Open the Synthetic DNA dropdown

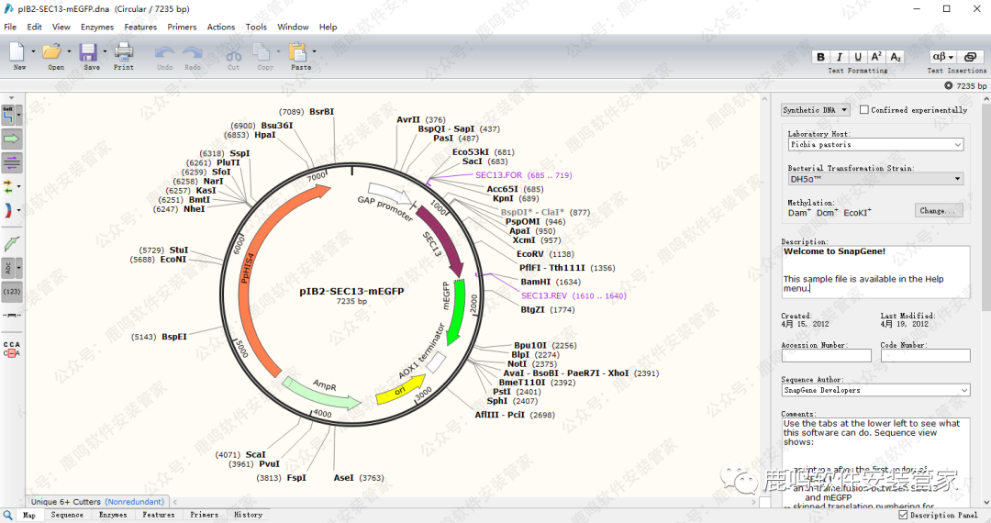tap(816, 110)
